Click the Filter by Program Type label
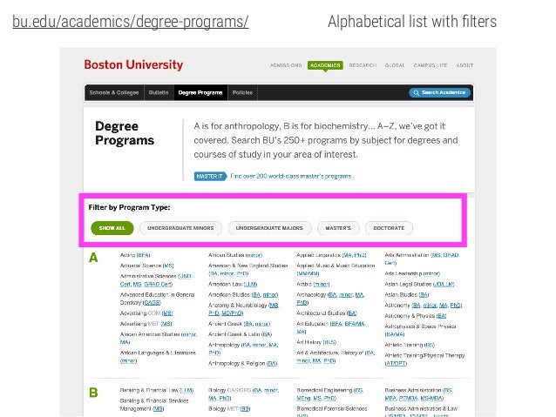This screenshot has width=556, height=417. (129, 207)
